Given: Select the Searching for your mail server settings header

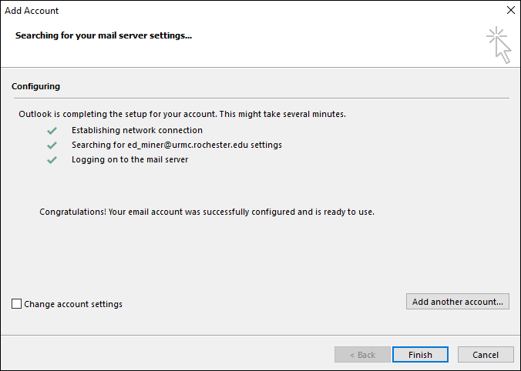Looking at the screenshot, I should (103, 35).
